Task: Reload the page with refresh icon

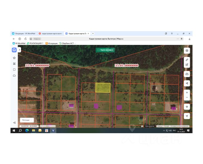Action: [25, 39]
